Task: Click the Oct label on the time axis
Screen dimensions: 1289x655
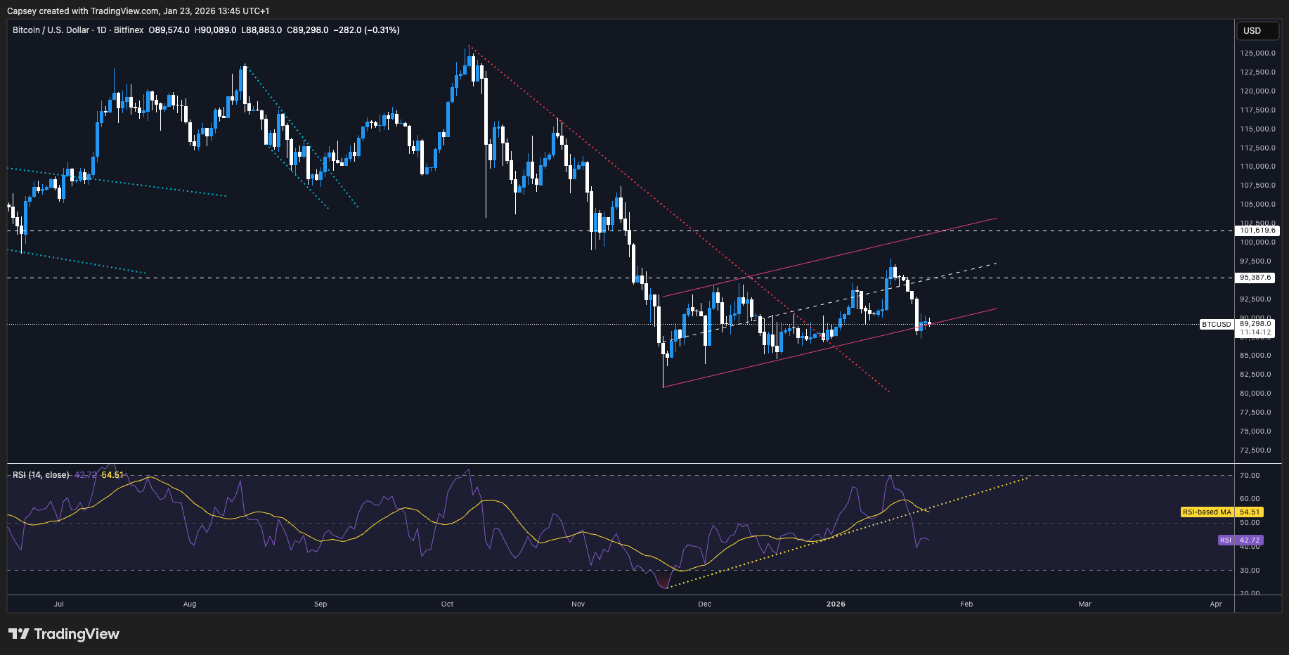Action: click(447, 604)
